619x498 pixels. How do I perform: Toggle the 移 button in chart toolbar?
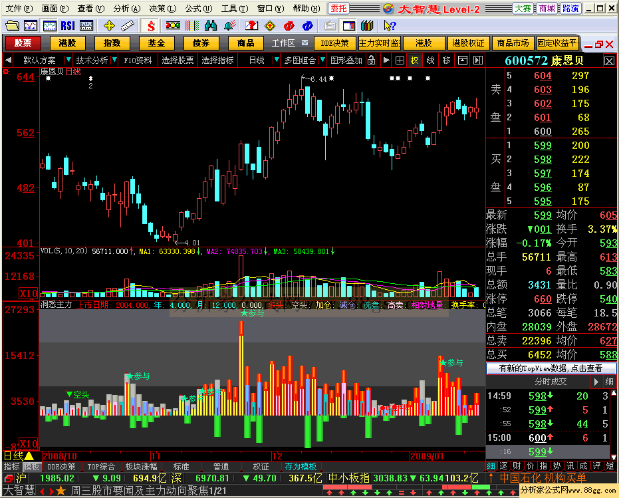[447, 61]
